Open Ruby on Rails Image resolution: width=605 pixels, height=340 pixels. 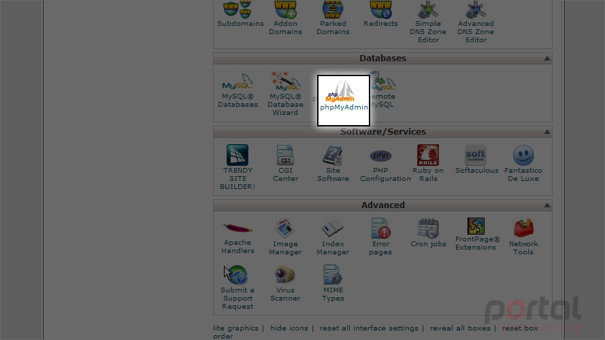pos(428,163)
